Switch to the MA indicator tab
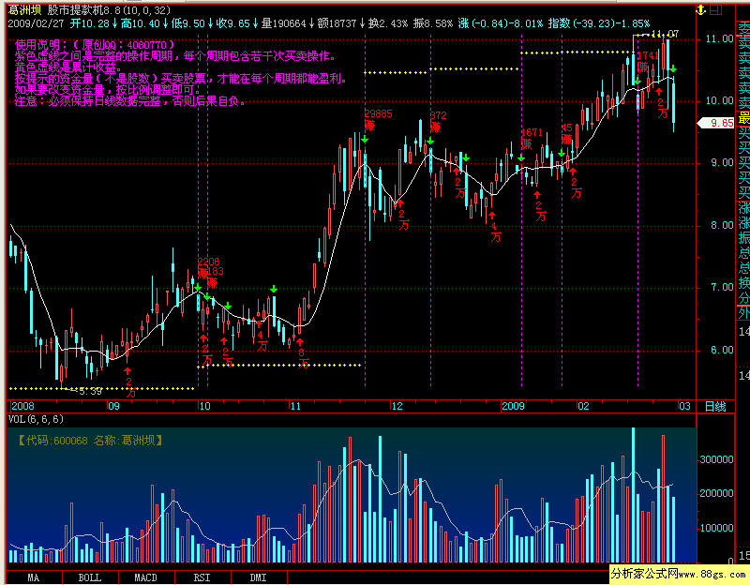Image resolution: width=750 pixels, height=585 pixels. click(34, 577)
